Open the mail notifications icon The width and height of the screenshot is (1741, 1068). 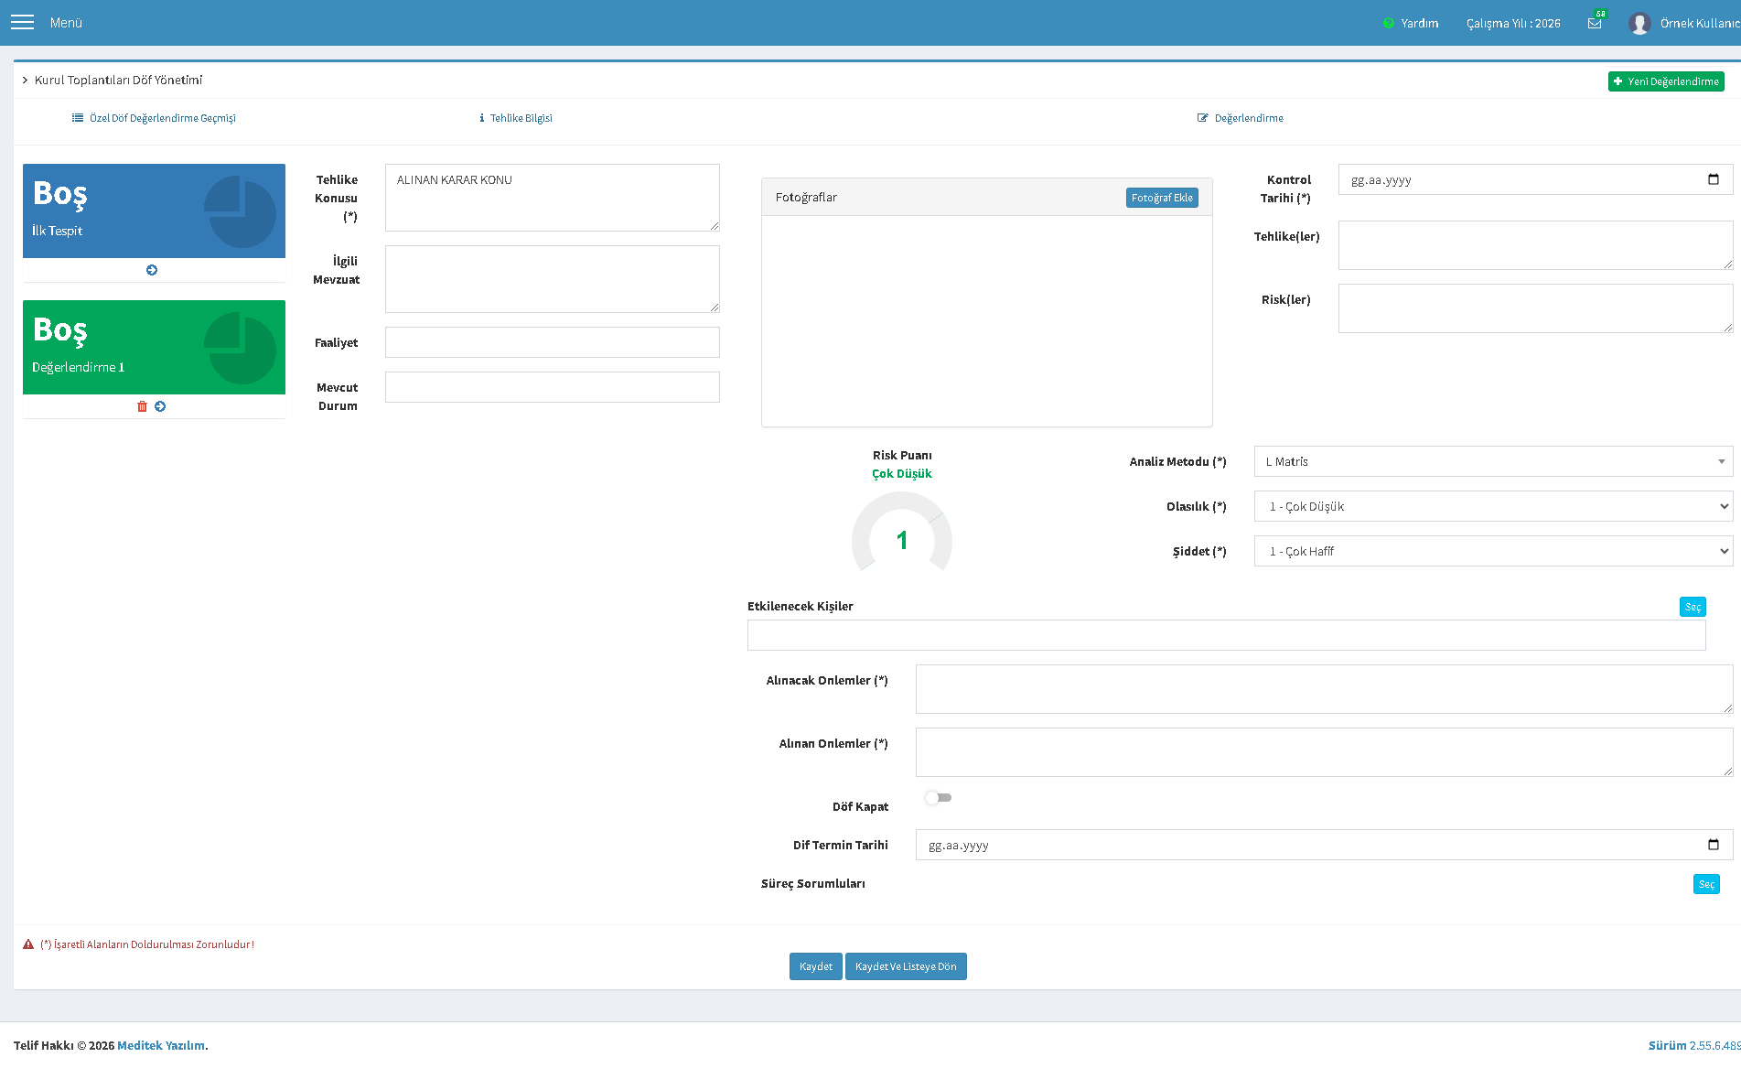pyautogui.click(x=1595, y=23)
